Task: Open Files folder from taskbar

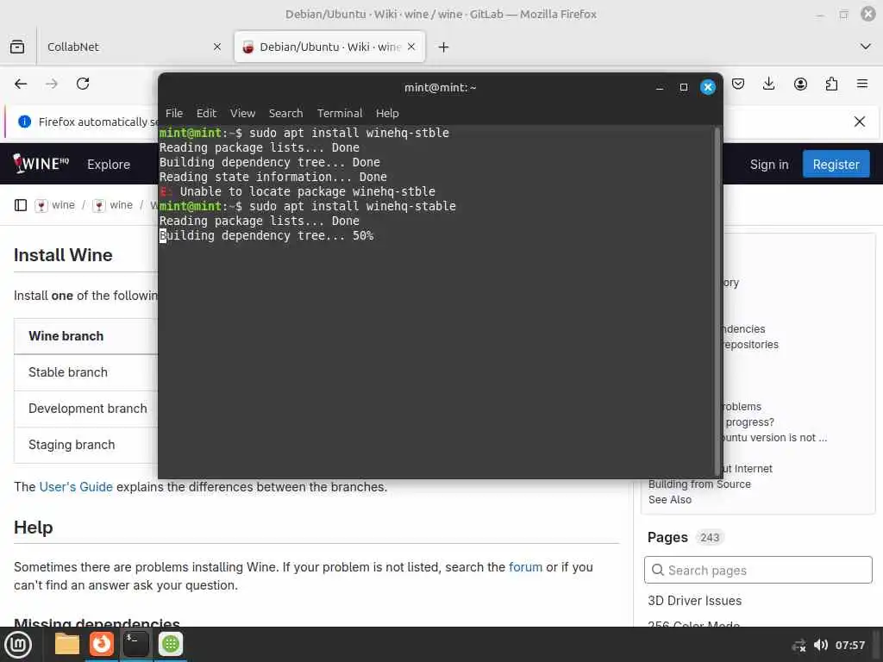Action: [x=67, y=645]
